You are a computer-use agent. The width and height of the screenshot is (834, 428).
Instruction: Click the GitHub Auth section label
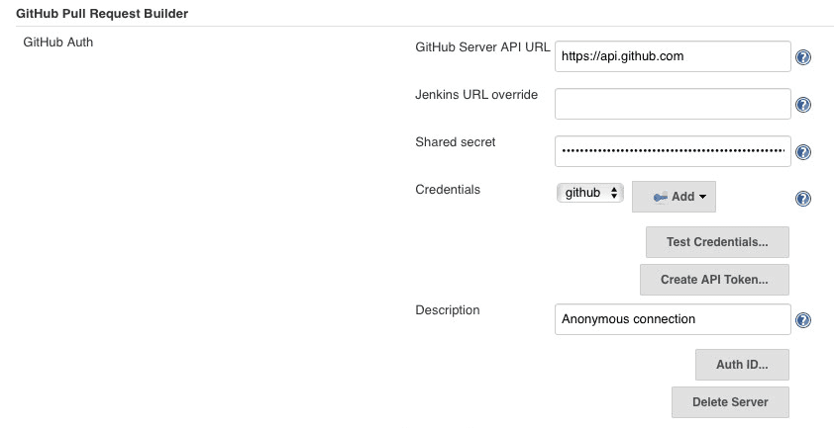(x=58, y=42)
